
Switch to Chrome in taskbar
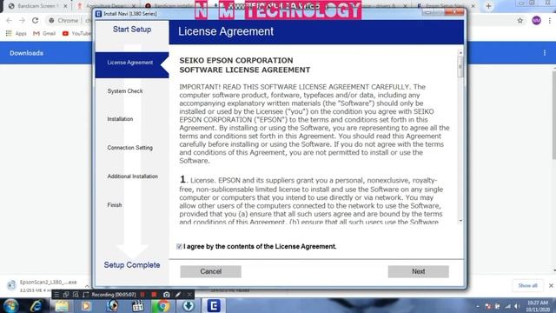(163, 305)
